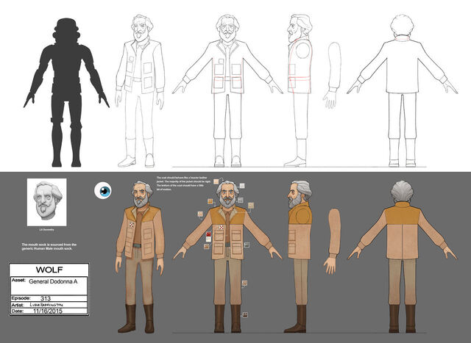This screenshot has height=343, width=471.
Task: Click the 'Episode:' label
Action: (21, 298)
